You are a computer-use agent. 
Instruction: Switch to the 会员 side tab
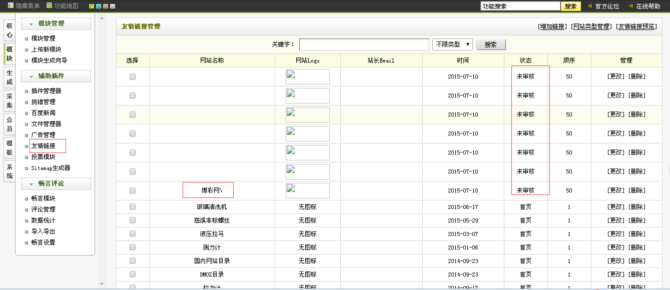[10, 124]
